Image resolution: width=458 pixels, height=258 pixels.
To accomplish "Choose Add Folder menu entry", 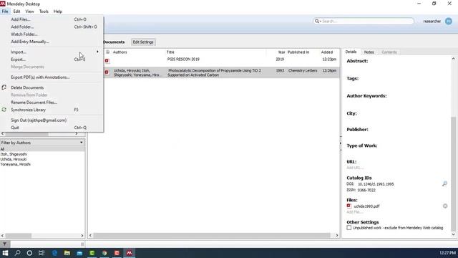I will click(x=52, y=27).
